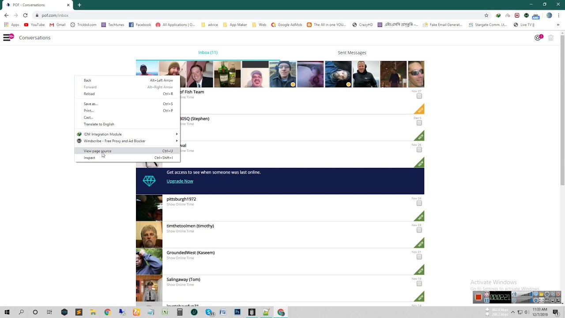Choose View page source

128,151
